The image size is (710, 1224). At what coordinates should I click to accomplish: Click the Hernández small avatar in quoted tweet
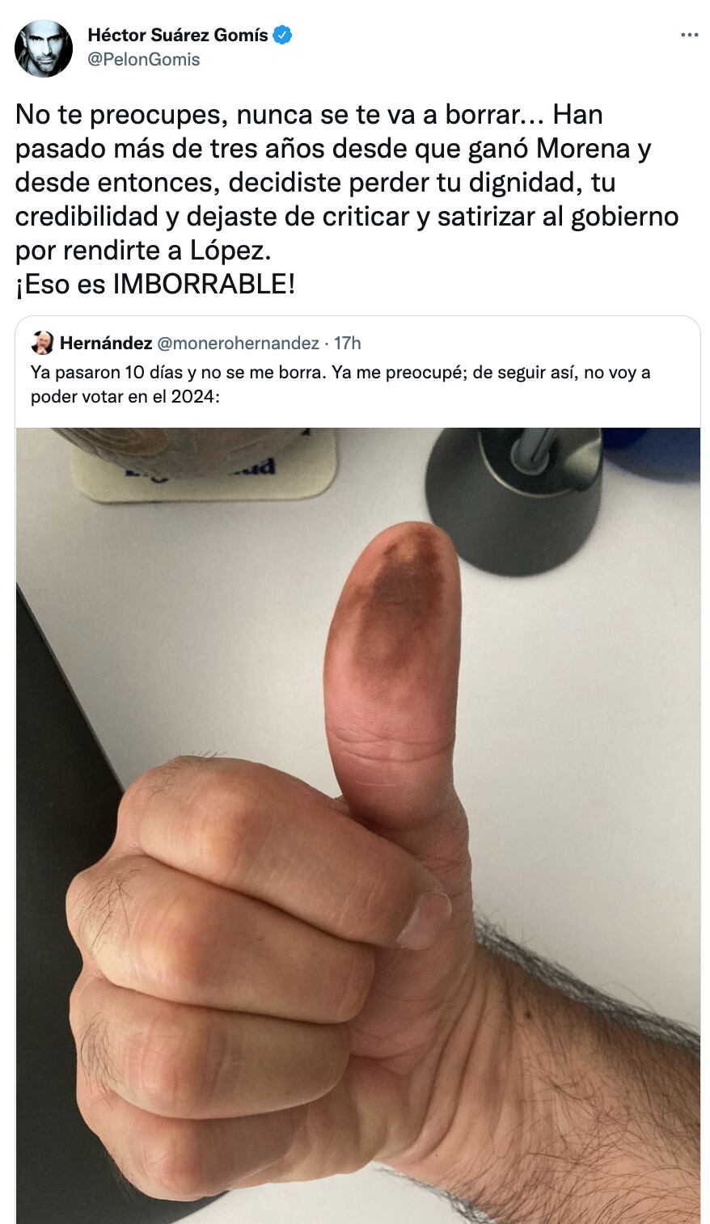point(42,343)
